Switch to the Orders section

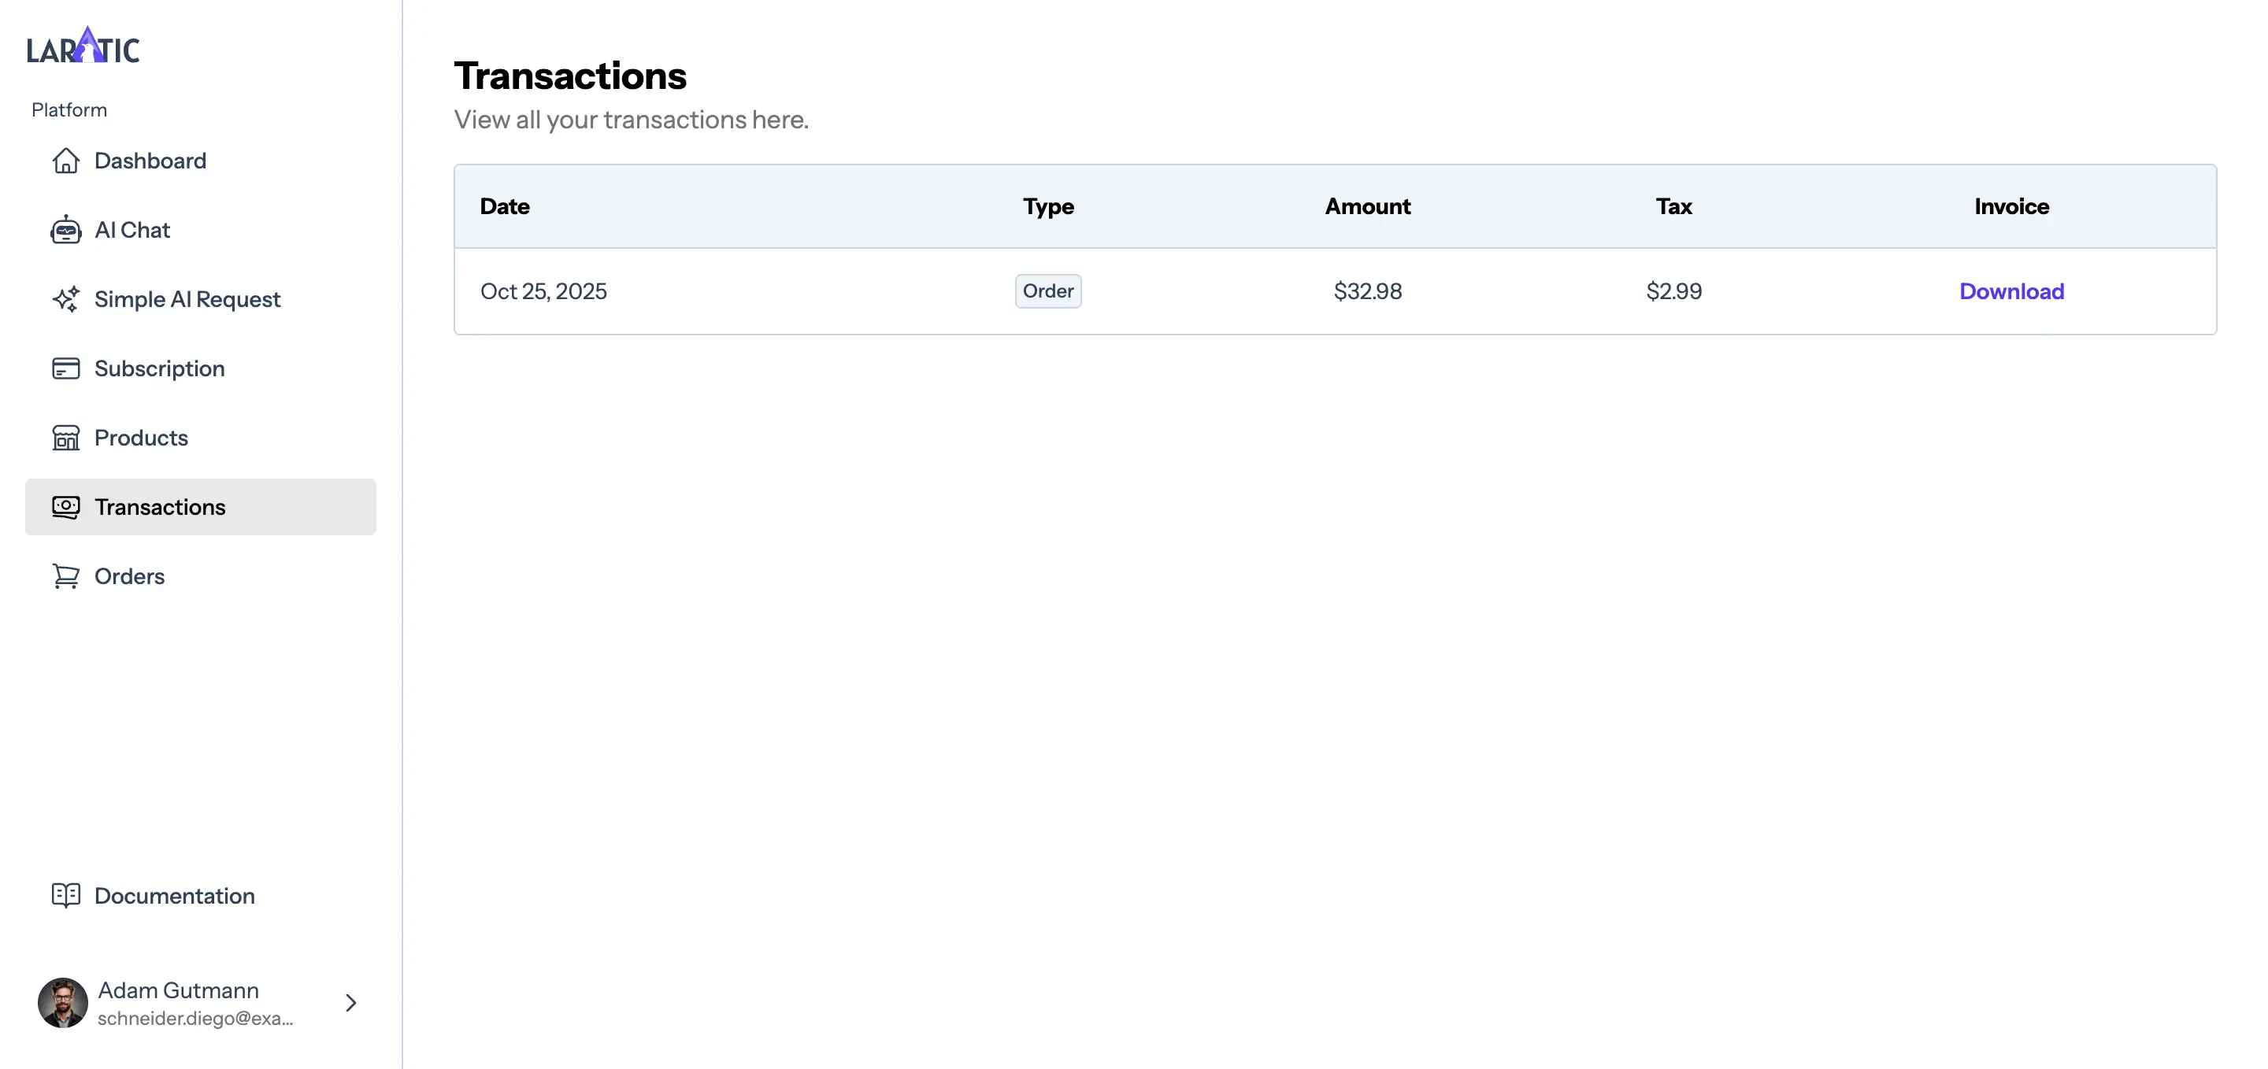click(129, 575)
